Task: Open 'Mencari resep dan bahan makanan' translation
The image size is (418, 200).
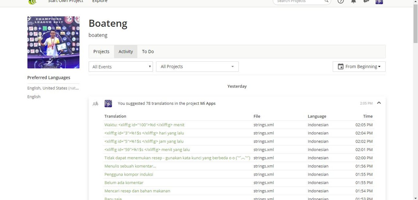Action: 137,191
